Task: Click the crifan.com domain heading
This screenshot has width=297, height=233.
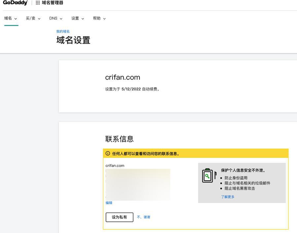Action: [x=122, y=77]
